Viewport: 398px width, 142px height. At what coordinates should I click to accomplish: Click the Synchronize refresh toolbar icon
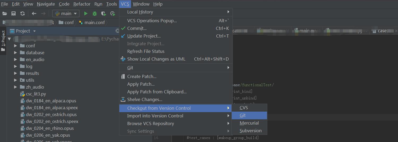[23, 13]
